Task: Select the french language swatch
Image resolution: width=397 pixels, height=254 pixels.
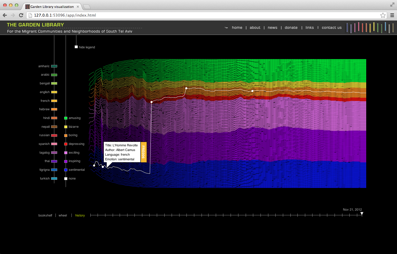Action: 54,101
